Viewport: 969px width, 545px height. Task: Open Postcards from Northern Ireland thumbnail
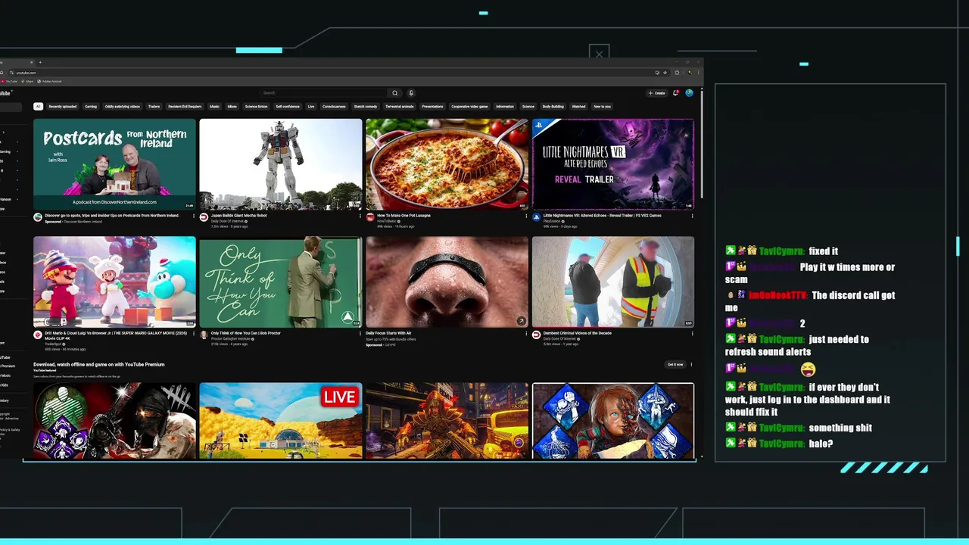pyautogui.click(x=114, y=164)
